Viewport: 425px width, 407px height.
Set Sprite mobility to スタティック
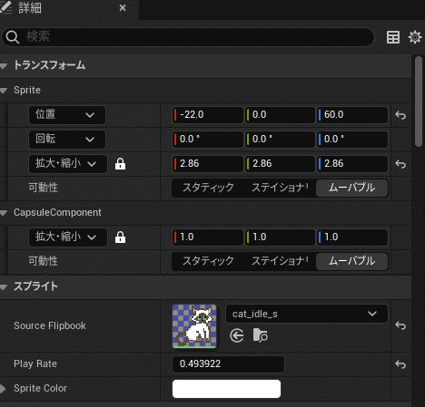(208, 188)
